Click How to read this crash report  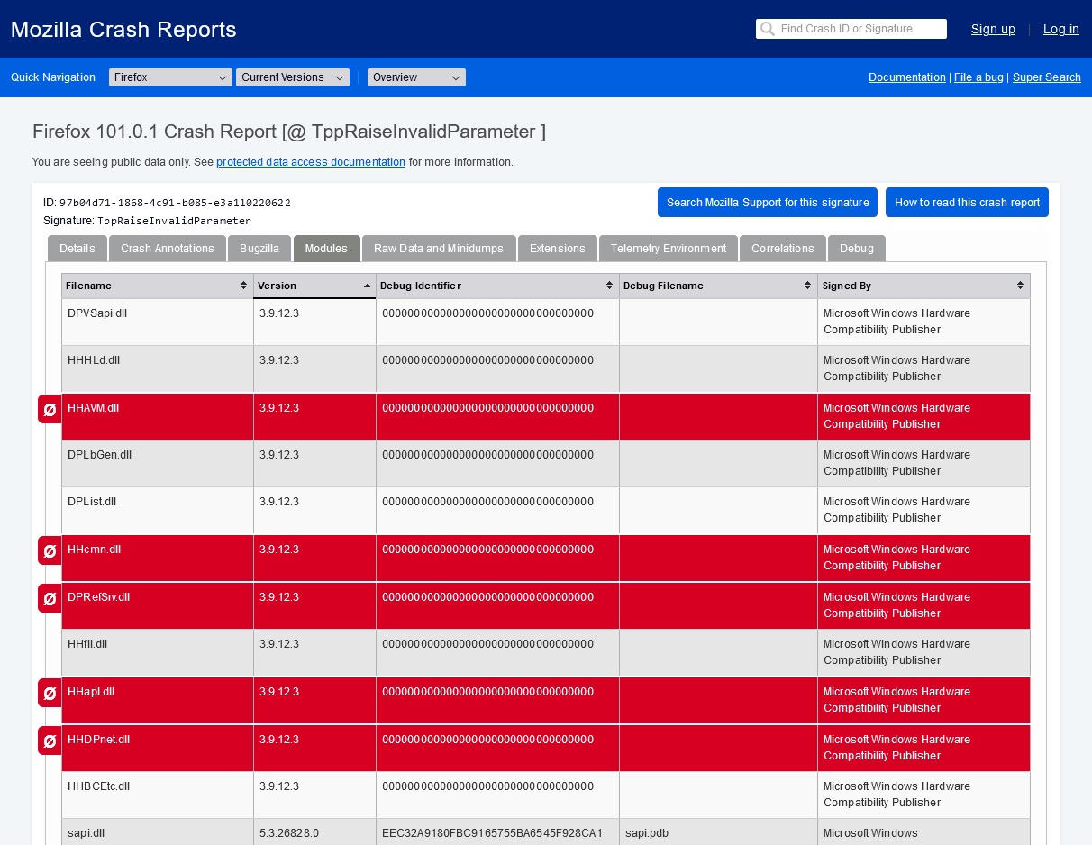pyautogui.click(x=967, y=203)
